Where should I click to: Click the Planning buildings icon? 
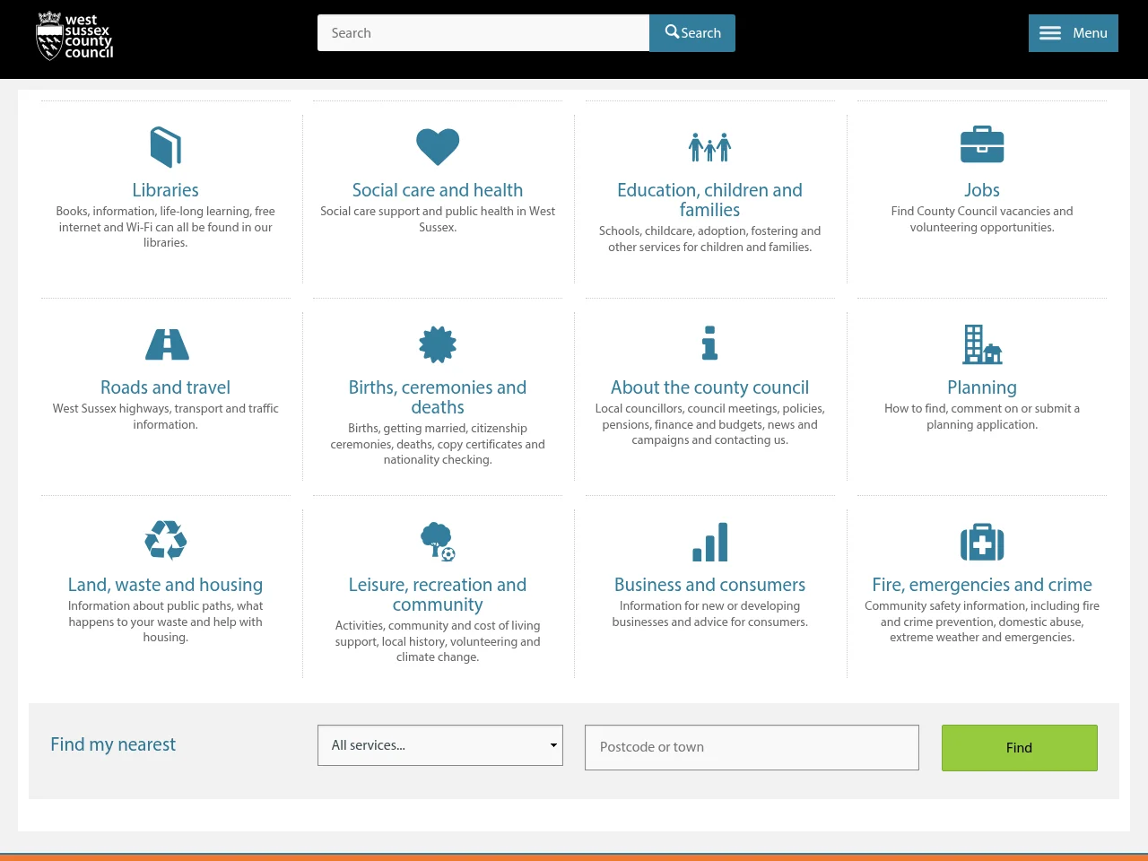(x=982, y=344)
